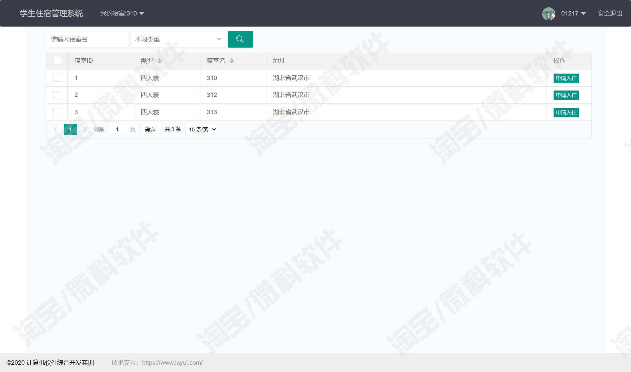
Task: Open the 不限类型 type dropdown
Action: (178, 39)
